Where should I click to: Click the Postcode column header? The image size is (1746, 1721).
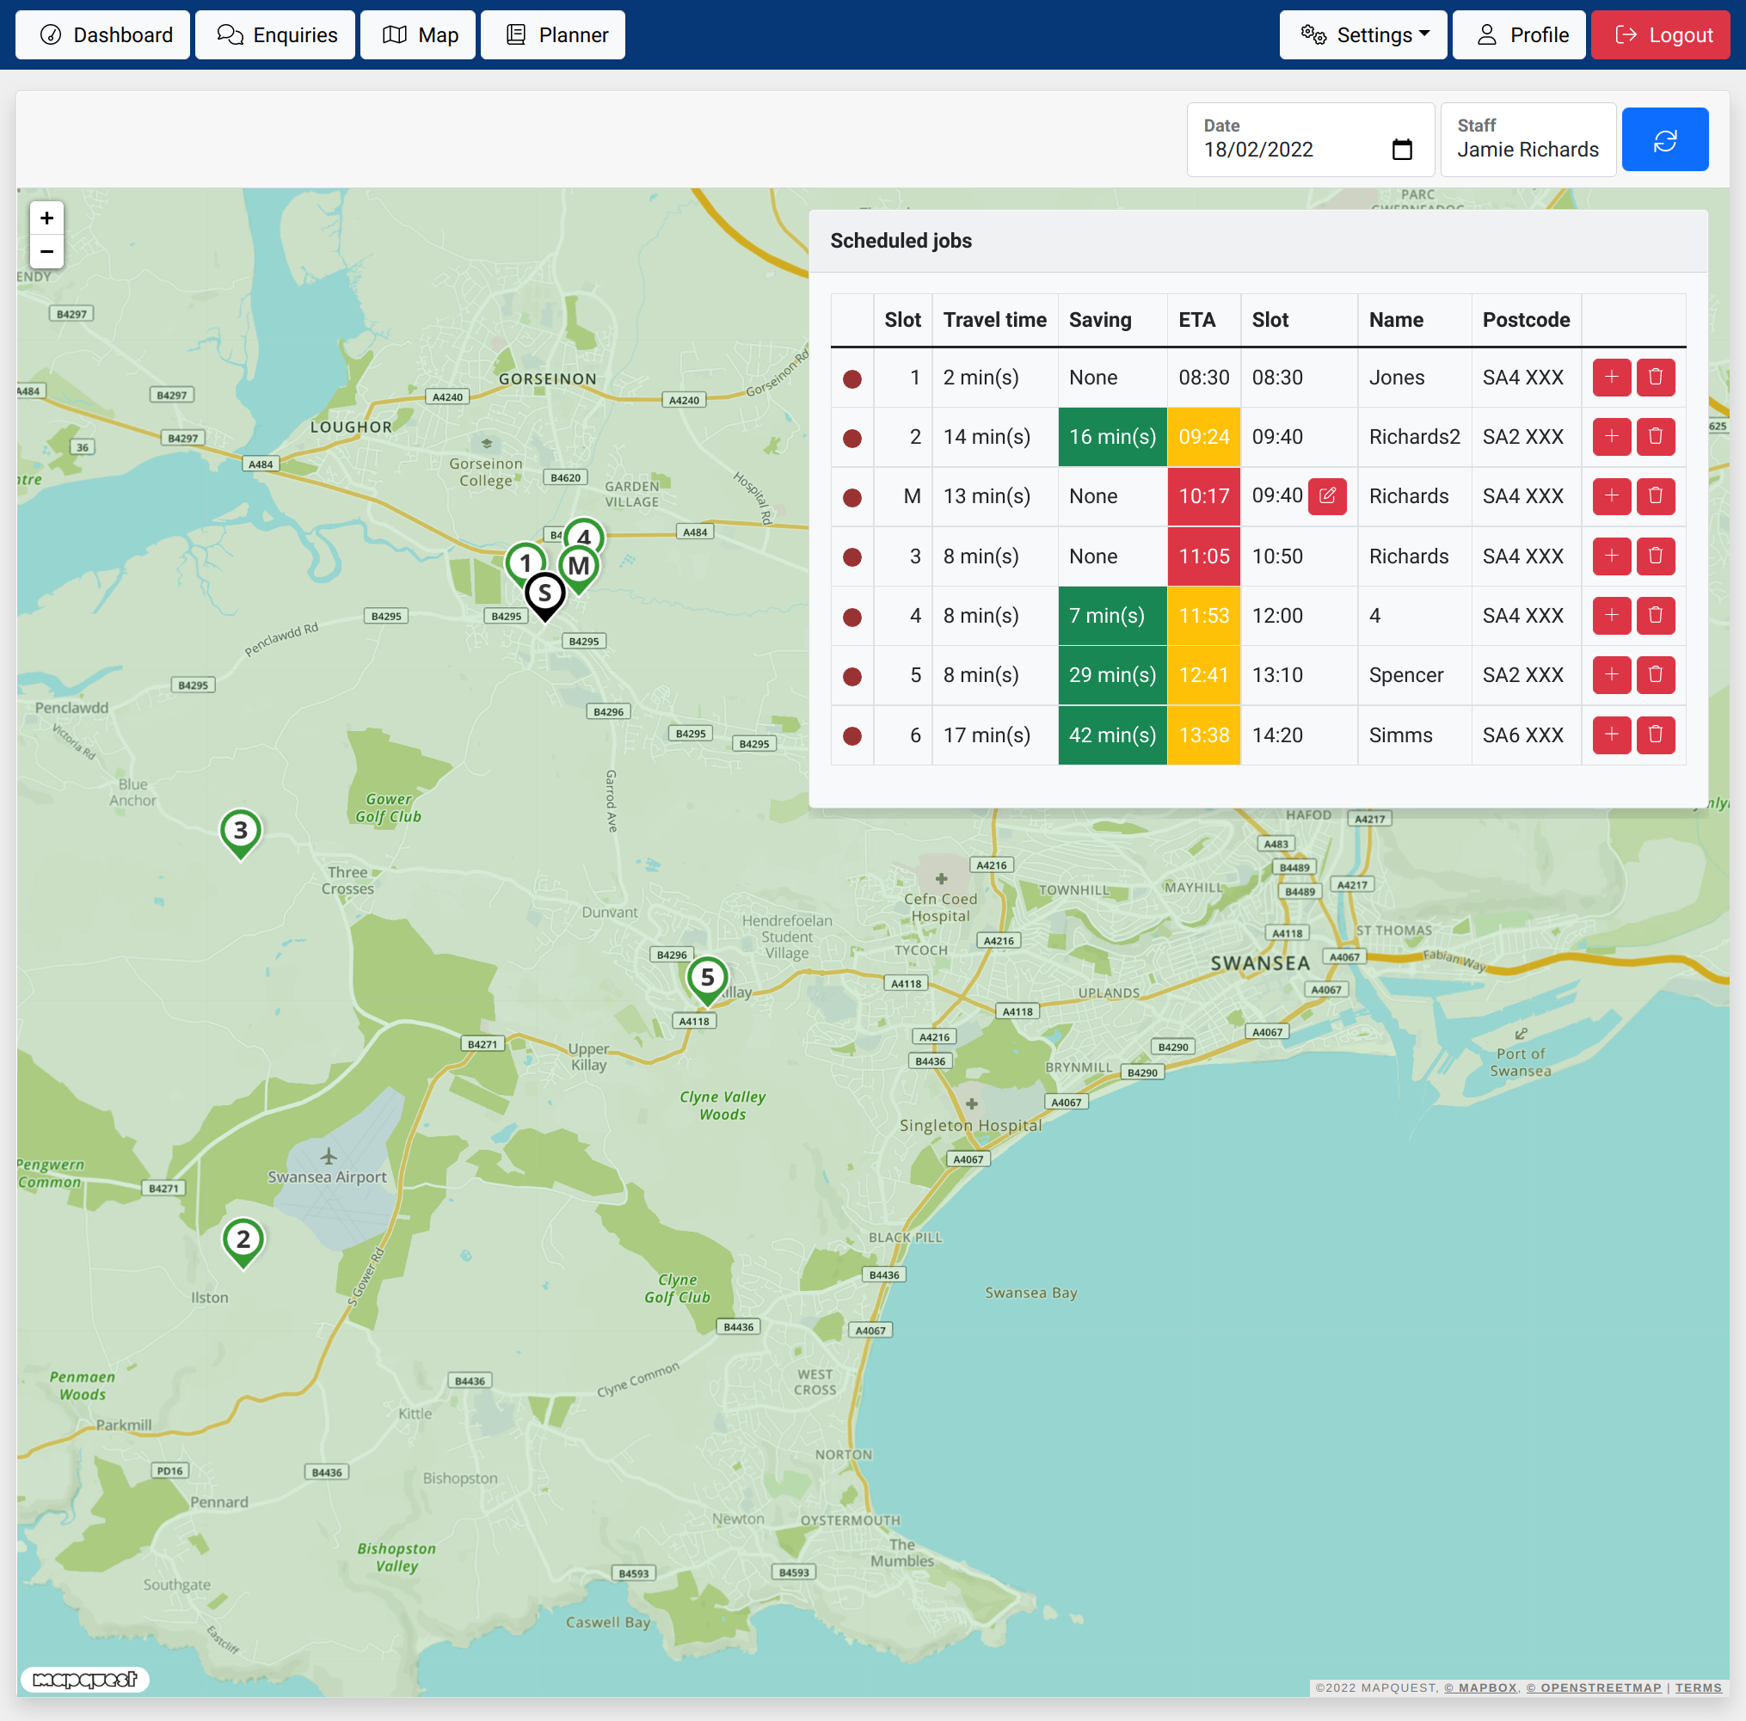click(x=1527, y=320)
